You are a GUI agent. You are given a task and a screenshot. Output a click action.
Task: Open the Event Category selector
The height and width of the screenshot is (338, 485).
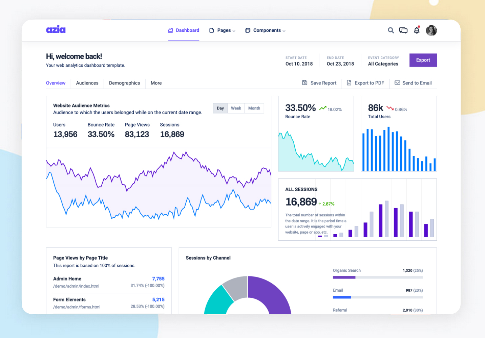(x=384, y=61)
